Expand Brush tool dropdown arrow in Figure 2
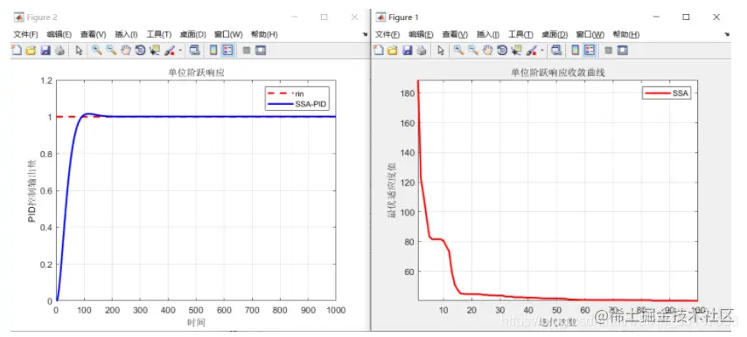747x337 pixels. 179,51
